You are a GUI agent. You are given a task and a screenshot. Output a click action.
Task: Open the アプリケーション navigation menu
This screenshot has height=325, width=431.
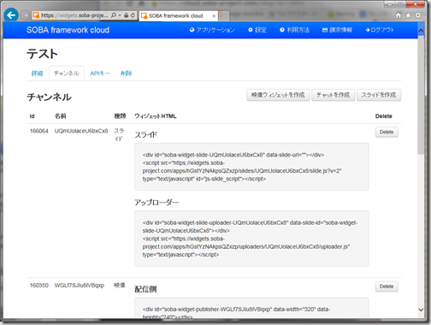pyautogui.click(x=212, y=30)
